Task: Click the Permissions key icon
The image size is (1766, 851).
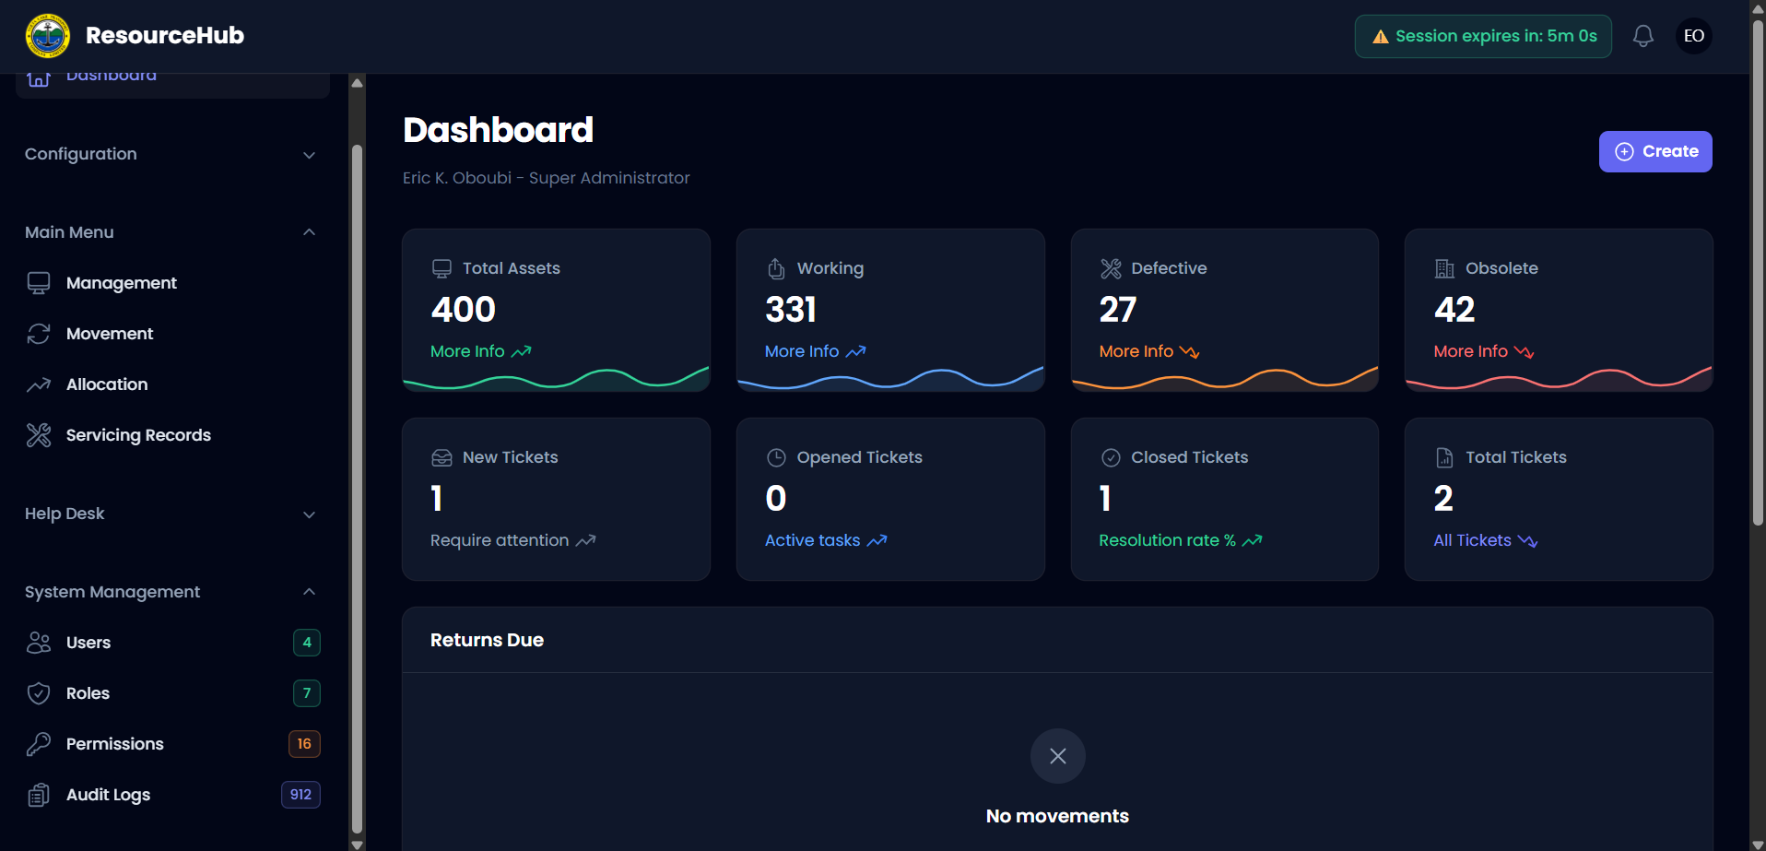Action: (39, 744)
